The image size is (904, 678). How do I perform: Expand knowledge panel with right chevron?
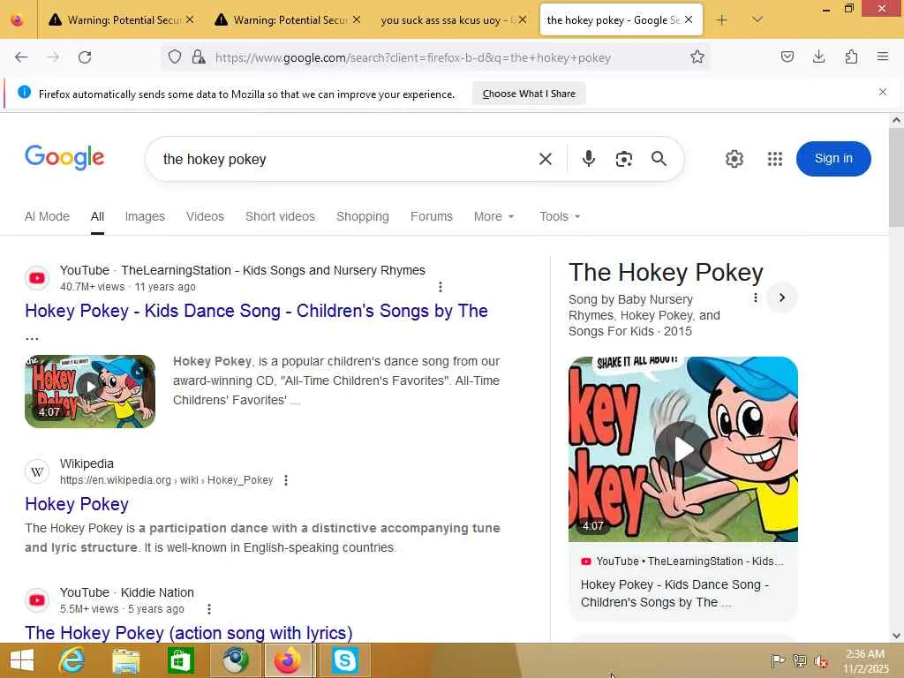tap(782, 298)
